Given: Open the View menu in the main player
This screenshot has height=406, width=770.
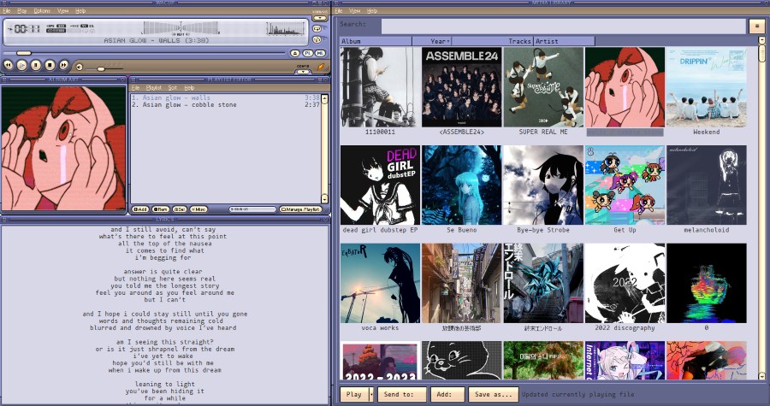Looking at the screenshot, I should pyautogui.click(x=62, y=11).
